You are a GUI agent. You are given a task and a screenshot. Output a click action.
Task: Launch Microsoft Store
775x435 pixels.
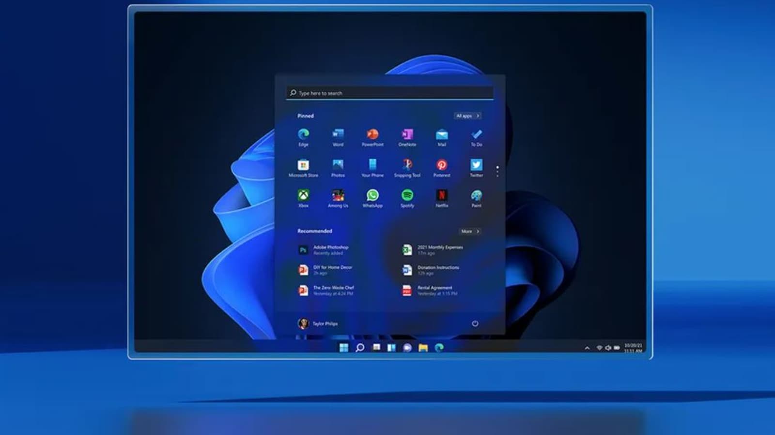(x=303, y=168)
